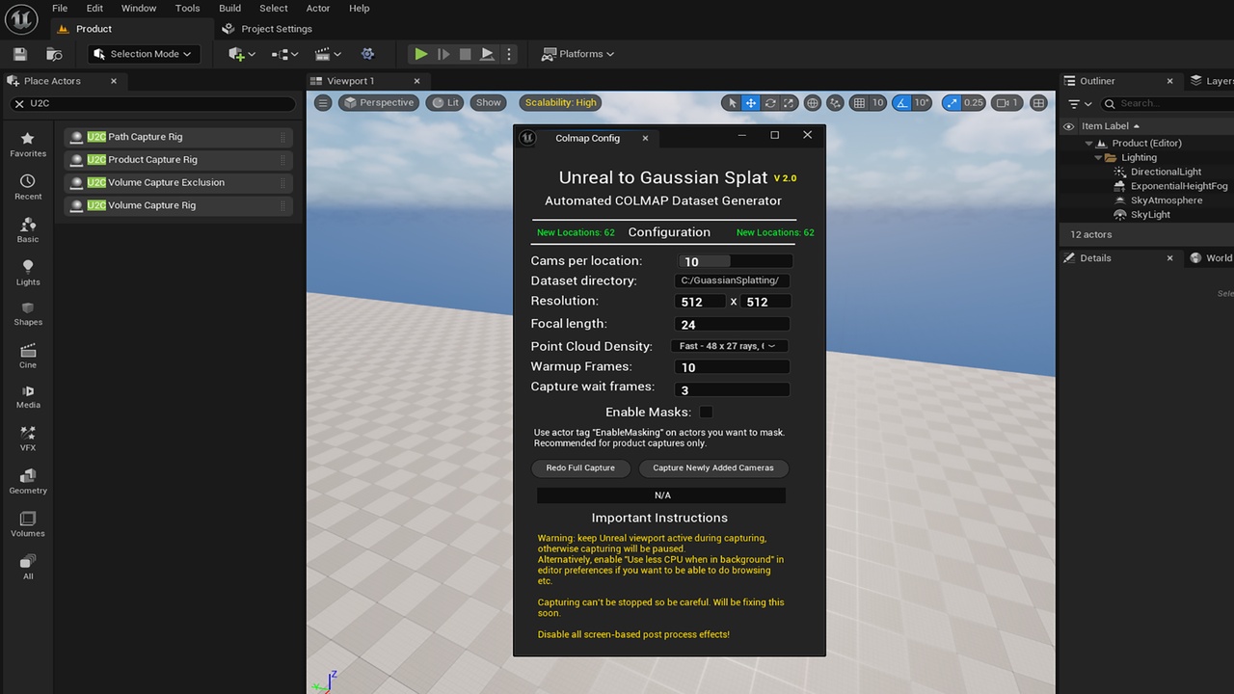Click the Focal length field

pyautogui.click(x=732, y=325)
